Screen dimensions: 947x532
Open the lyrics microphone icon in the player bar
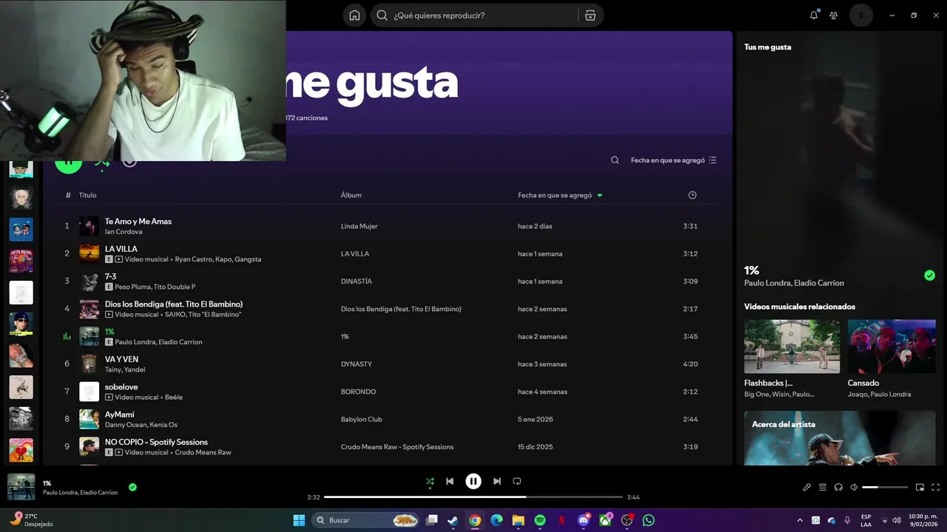[x=807, y=487]
